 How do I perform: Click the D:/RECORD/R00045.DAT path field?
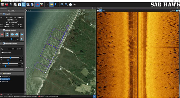tap(57, 96)
